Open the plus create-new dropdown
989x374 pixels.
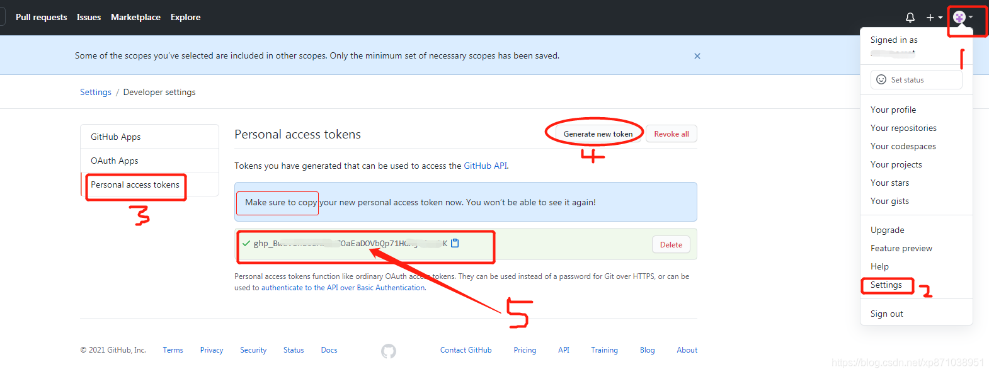point(934,18)
